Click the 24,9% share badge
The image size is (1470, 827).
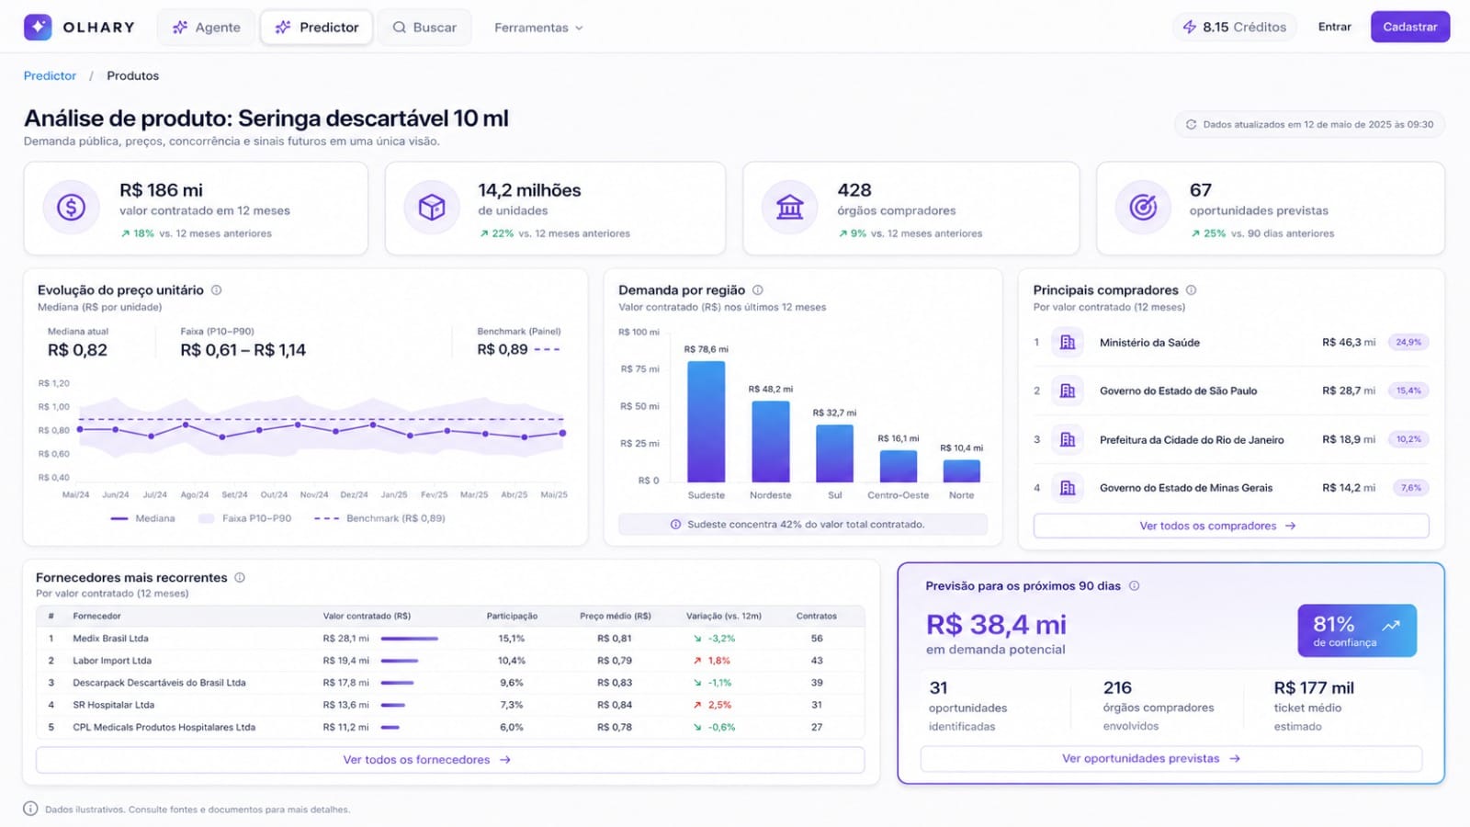[x=1408, y=343]
